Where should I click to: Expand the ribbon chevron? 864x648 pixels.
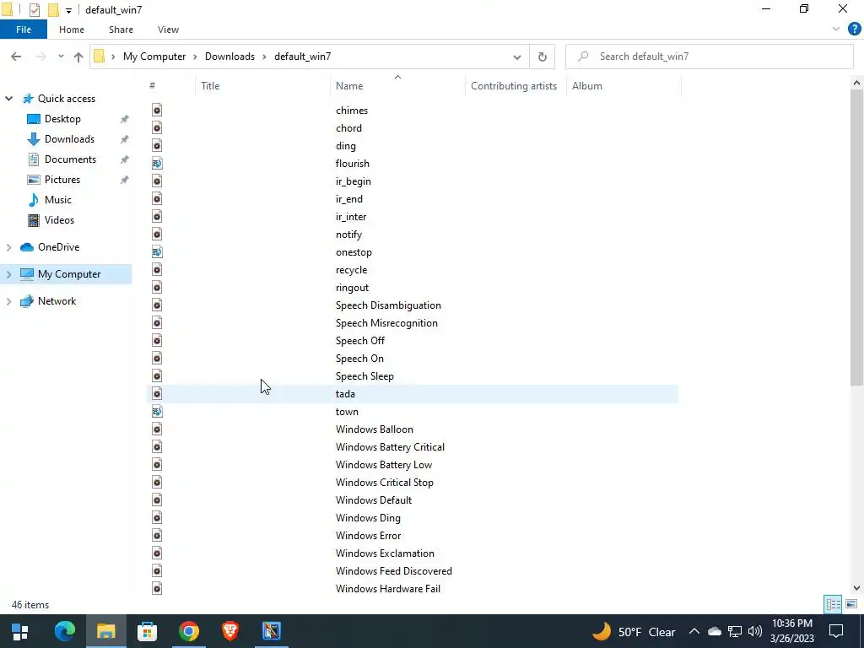[x=836, y=30]
